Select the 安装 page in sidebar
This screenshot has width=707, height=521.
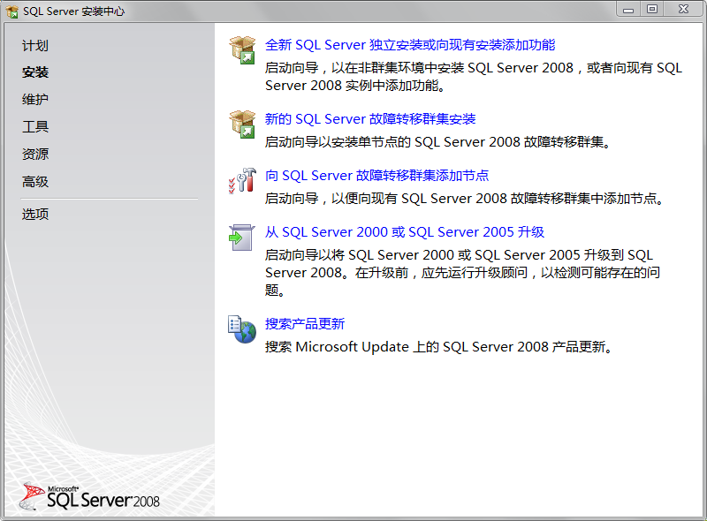pyautogui.click(x=35, y=72)
